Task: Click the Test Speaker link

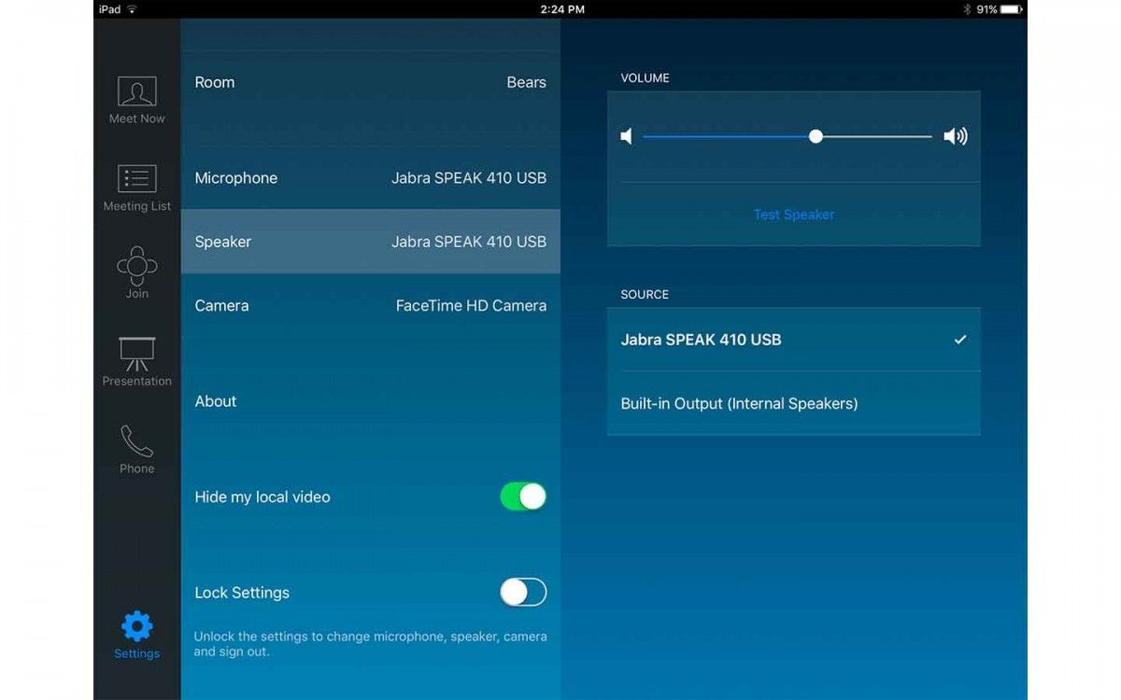Action: pos(794,215)
